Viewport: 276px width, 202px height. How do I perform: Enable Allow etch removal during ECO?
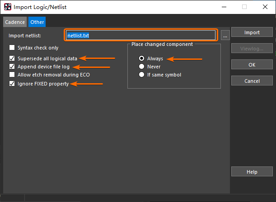[12, 75]
